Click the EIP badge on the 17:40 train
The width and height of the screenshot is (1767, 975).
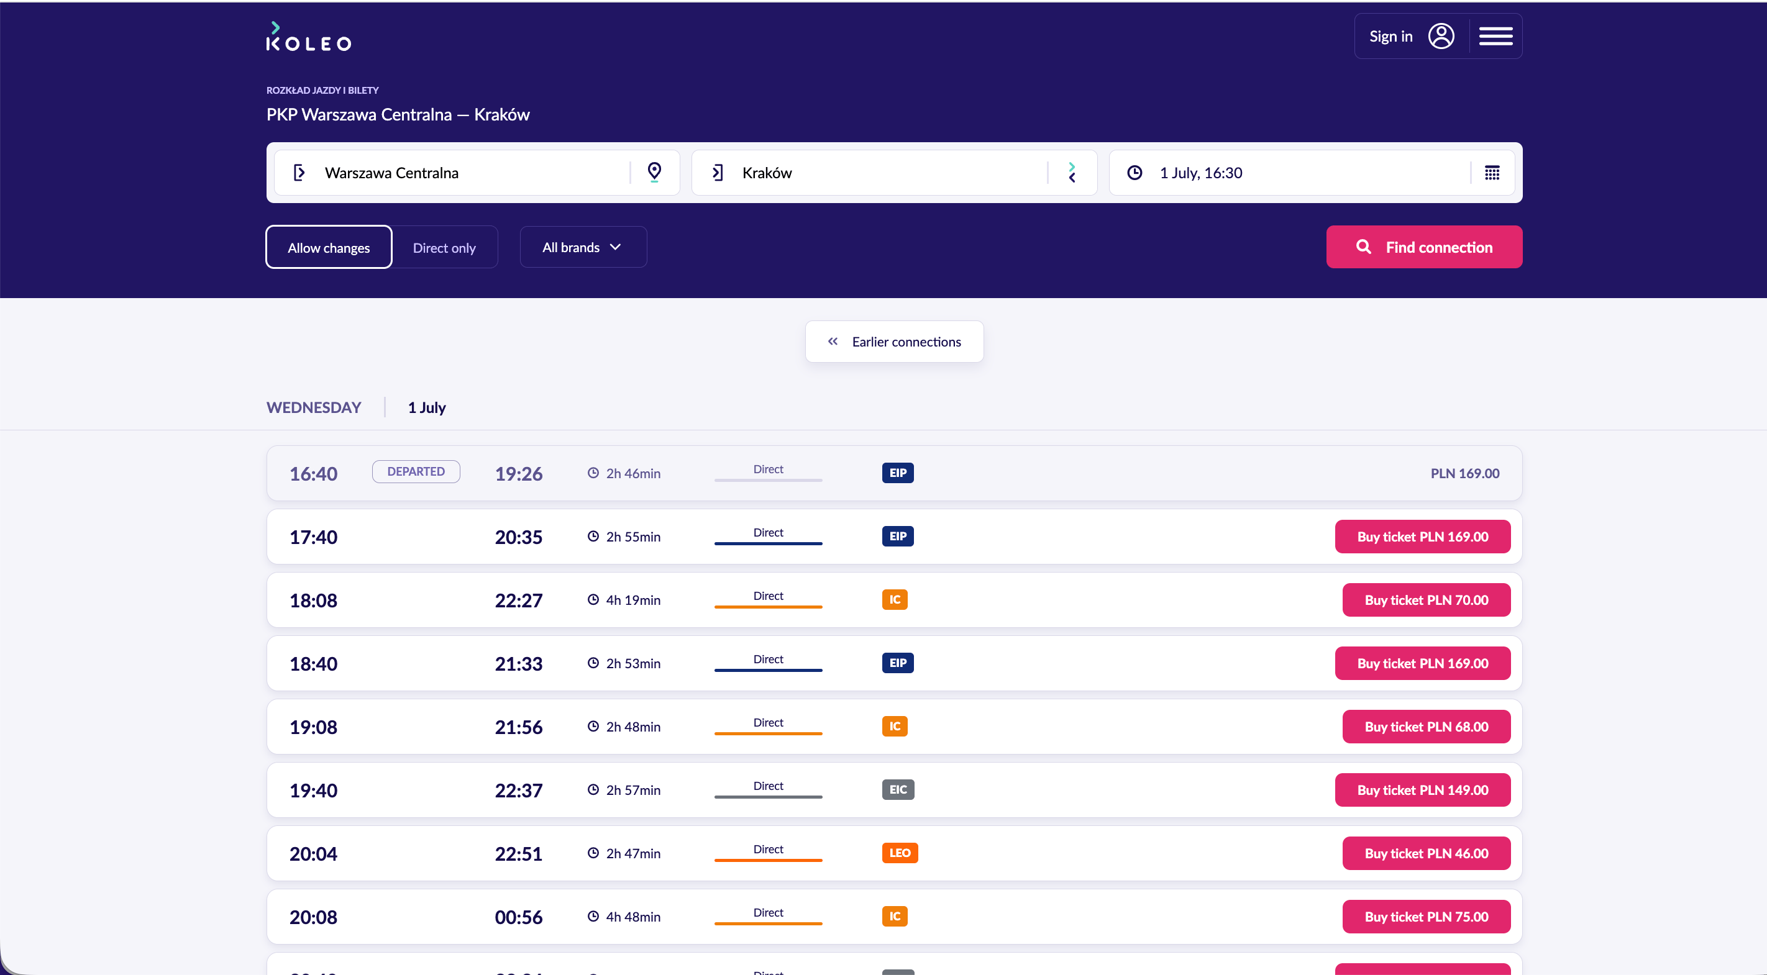point(898,536)
